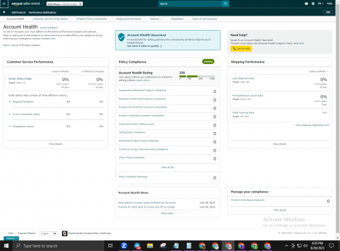The image size is (340, 251).
Task: Open the Seller Fulfilled dropdown in Shipping Performance
Action: pos(319,71)
